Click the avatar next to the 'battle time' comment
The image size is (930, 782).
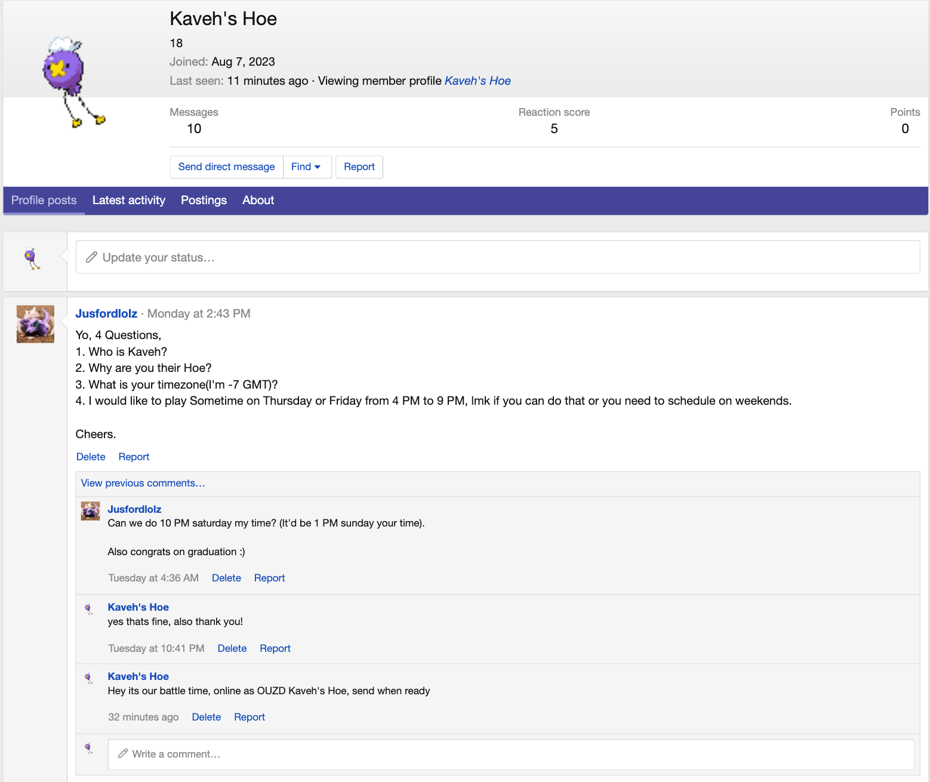[x=89, y=679]
